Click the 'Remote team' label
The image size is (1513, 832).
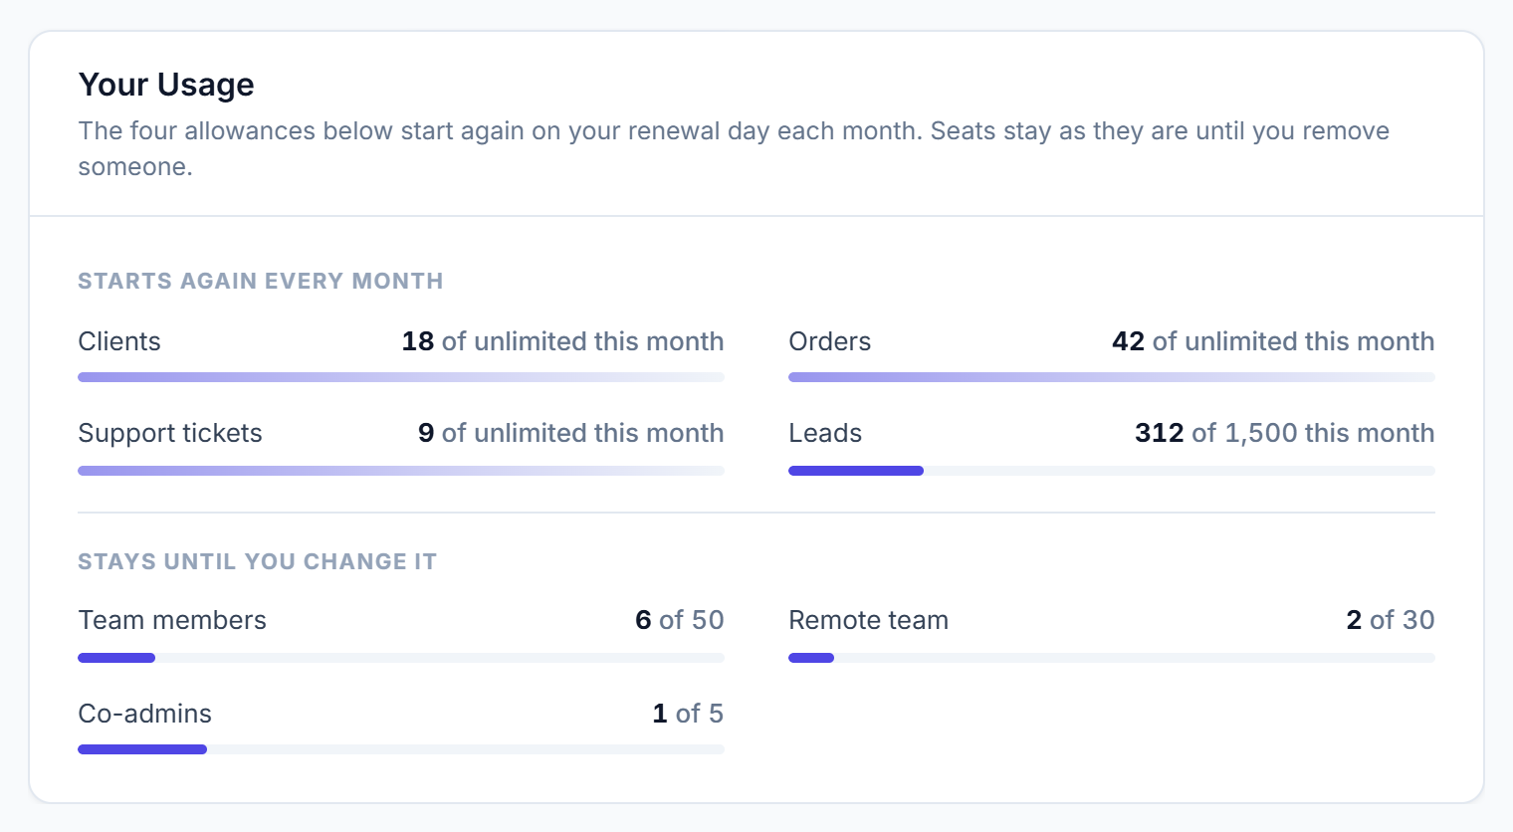868,620
